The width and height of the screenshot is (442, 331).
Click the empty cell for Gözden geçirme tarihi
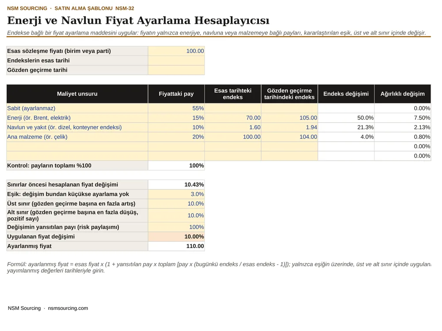(176, 70)
